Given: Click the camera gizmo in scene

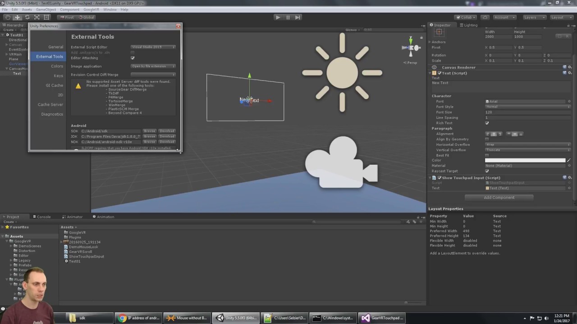Looking at the screenshot, I should 341,162.
